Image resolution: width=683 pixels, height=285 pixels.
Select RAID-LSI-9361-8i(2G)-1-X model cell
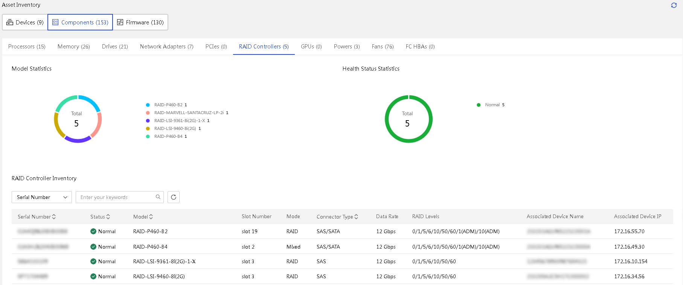tap(164, 261)
